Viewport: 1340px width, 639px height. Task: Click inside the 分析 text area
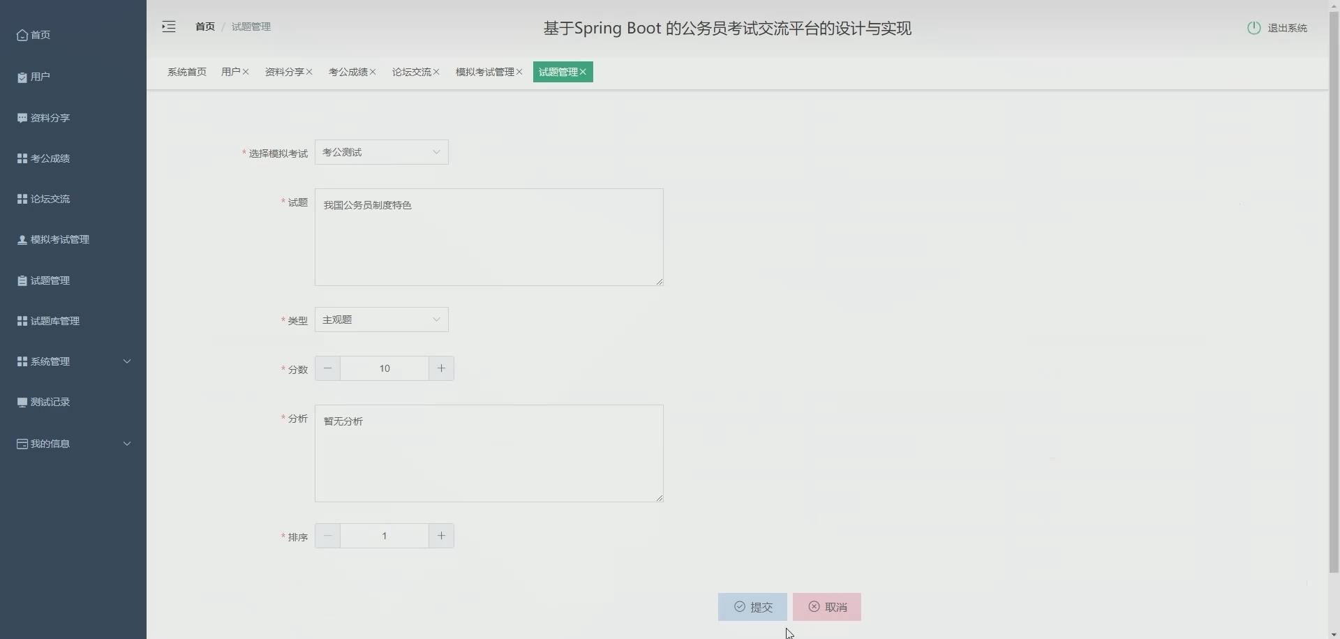[489, 453]
